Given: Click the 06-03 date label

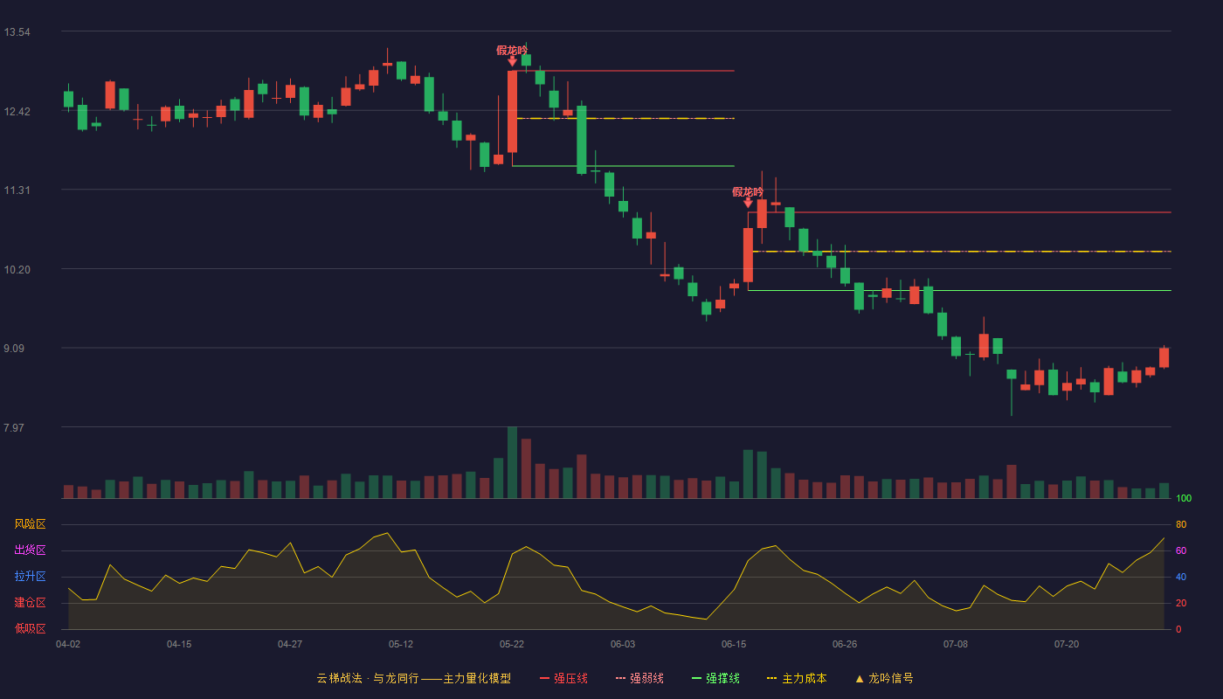Looking at the screenshot, I should click(623, 644).
